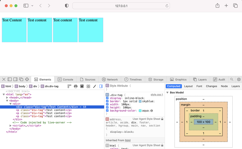Click info icon next to aqua
The height and width of the screenshot is (149, 242).
tap(152, 111)
